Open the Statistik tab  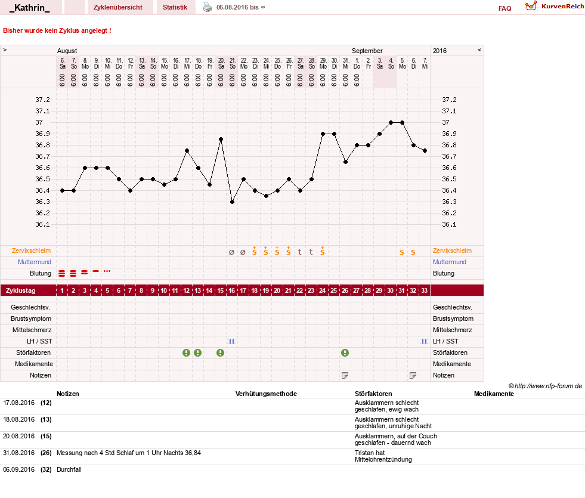tap(176, 7)
